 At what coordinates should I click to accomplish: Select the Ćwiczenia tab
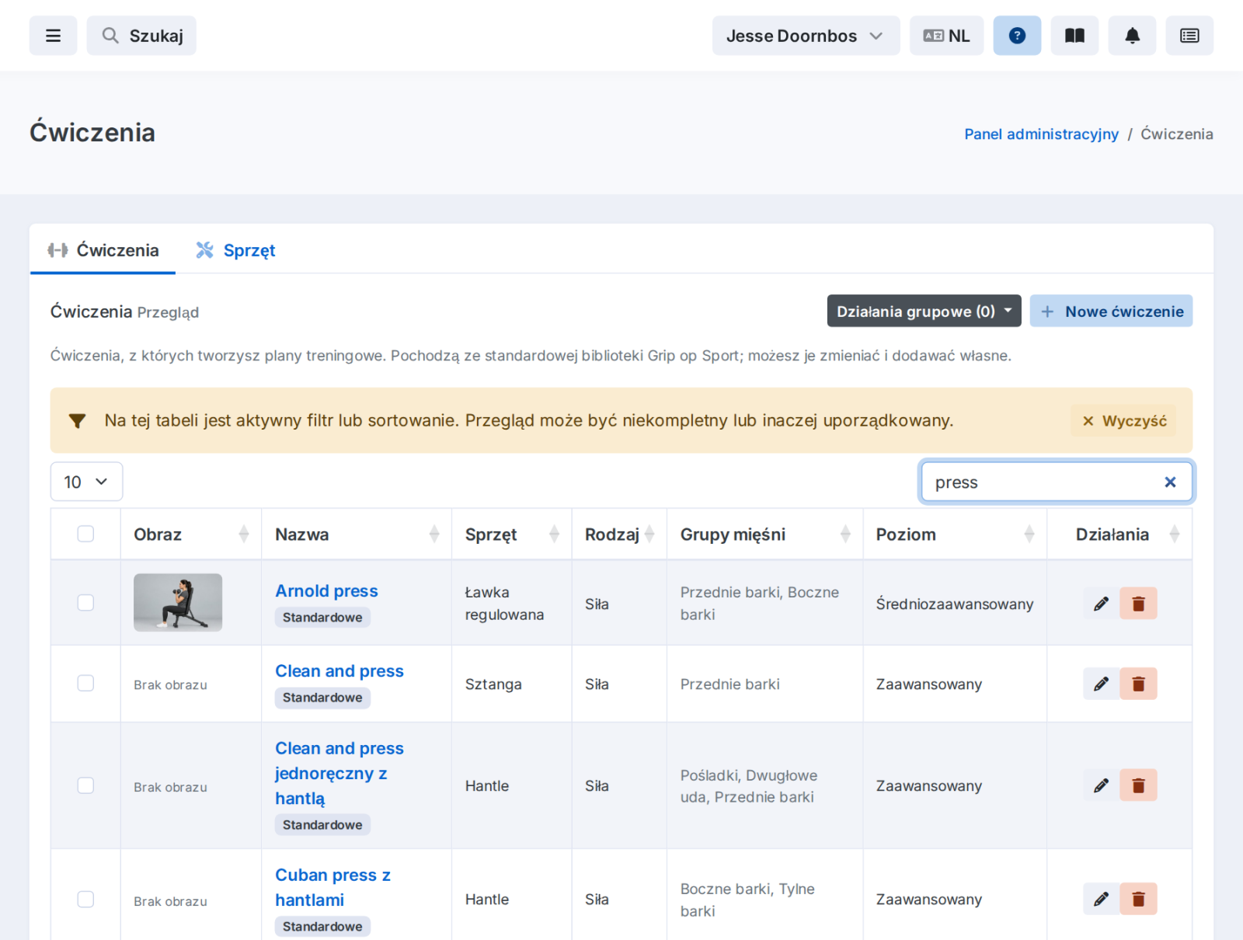[103, 250]
